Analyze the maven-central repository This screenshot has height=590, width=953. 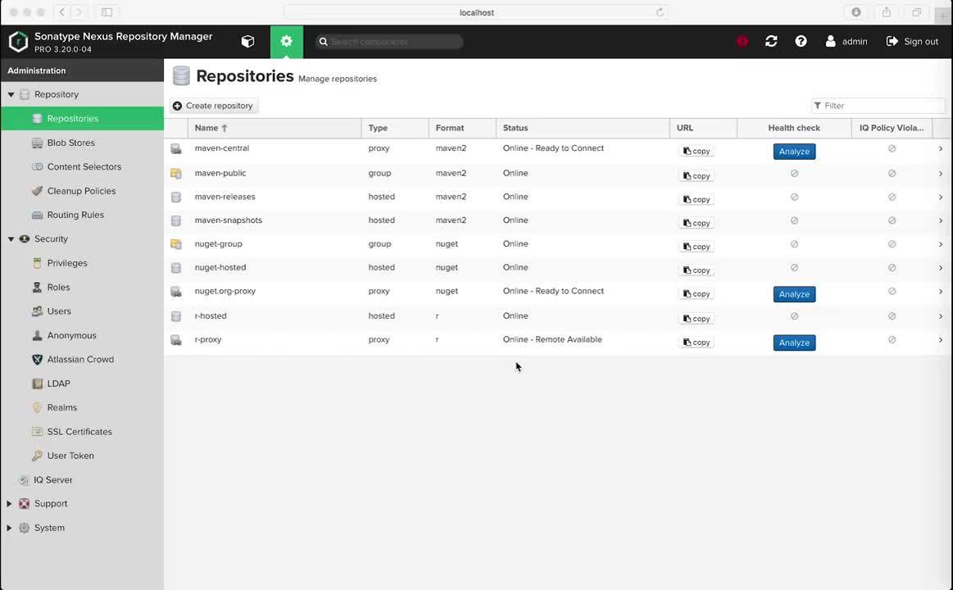794,152
